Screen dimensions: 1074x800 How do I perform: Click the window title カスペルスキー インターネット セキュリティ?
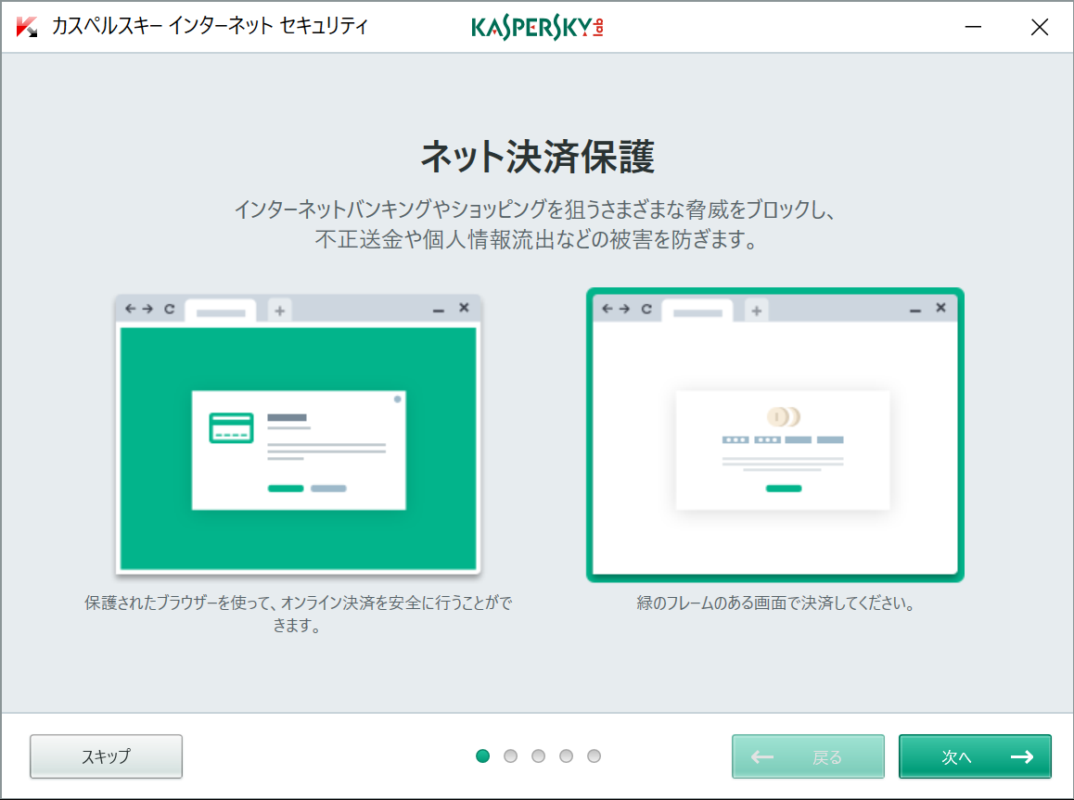click(x=210, y=27)
